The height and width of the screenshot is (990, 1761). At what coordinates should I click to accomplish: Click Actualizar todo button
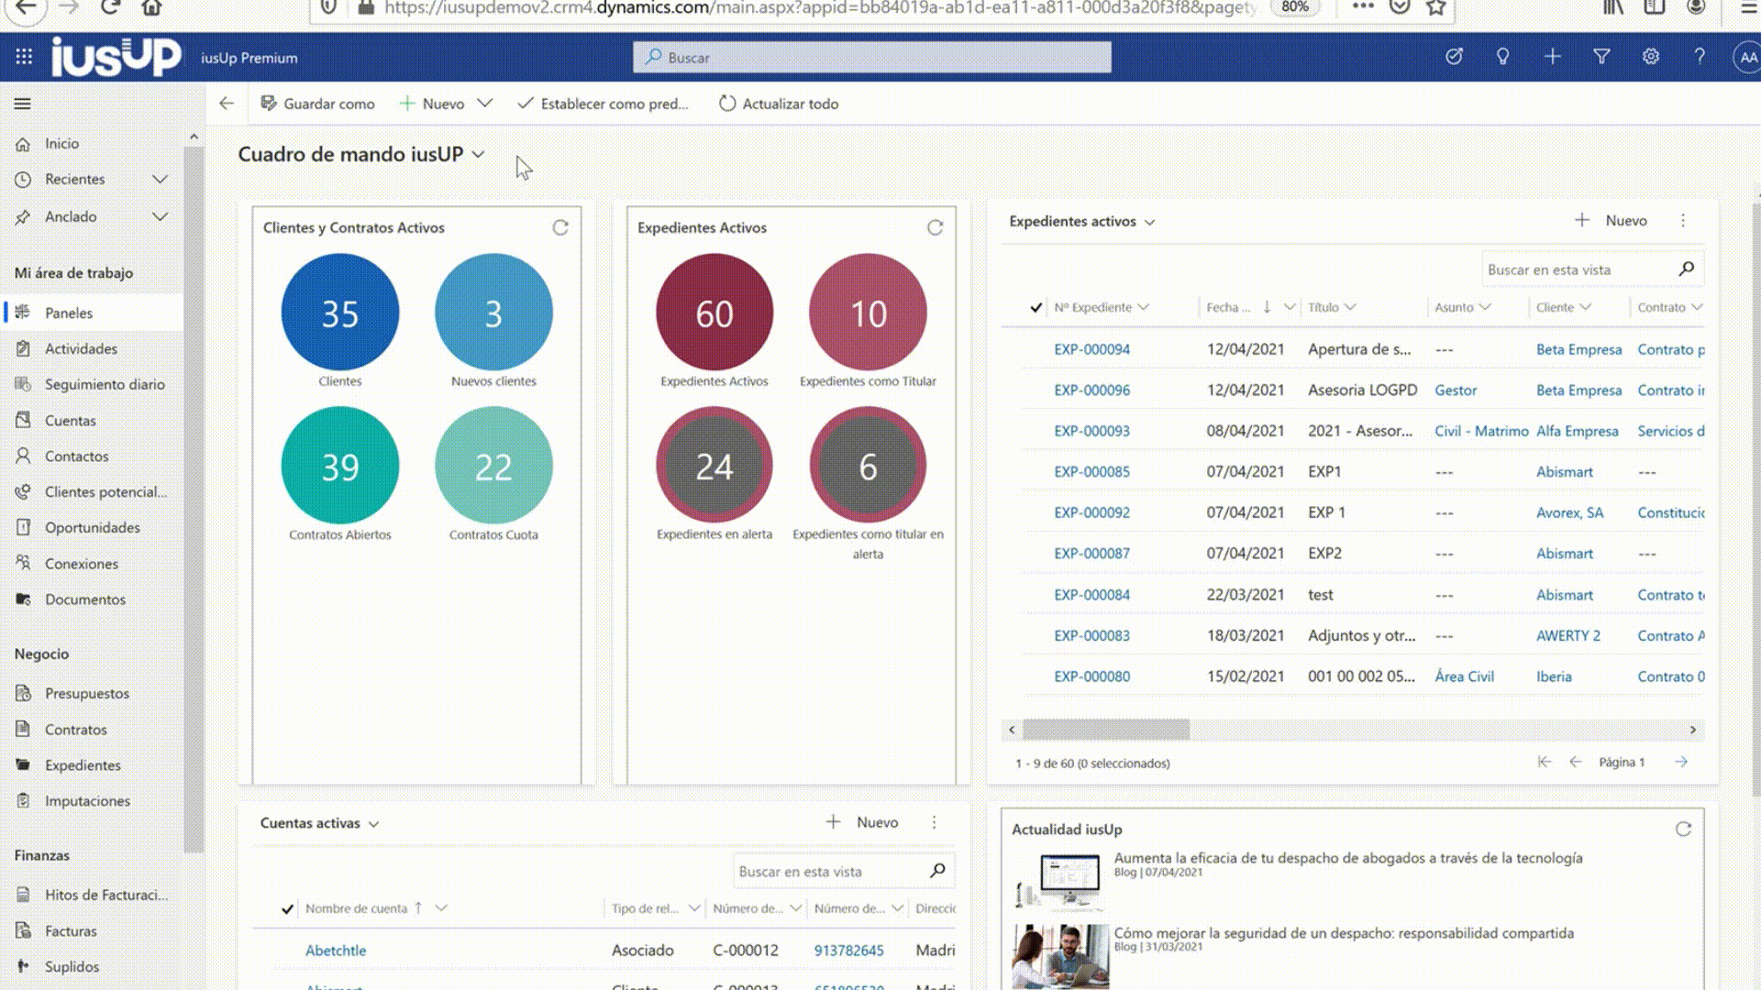779,104
